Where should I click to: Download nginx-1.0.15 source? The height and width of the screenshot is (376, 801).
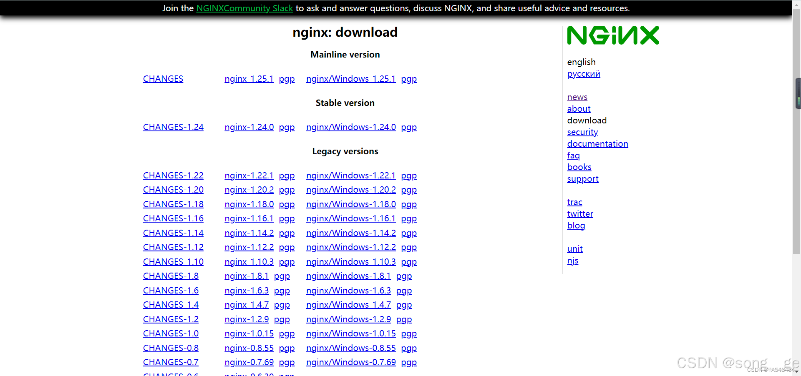(249, 333)
